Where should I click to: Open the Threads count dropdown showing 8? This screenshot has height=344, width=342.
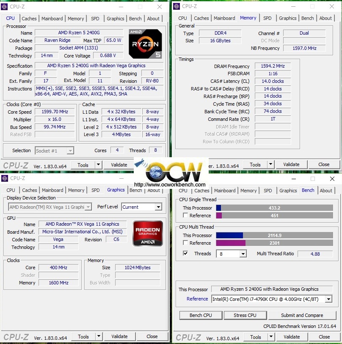coord(243,254)
